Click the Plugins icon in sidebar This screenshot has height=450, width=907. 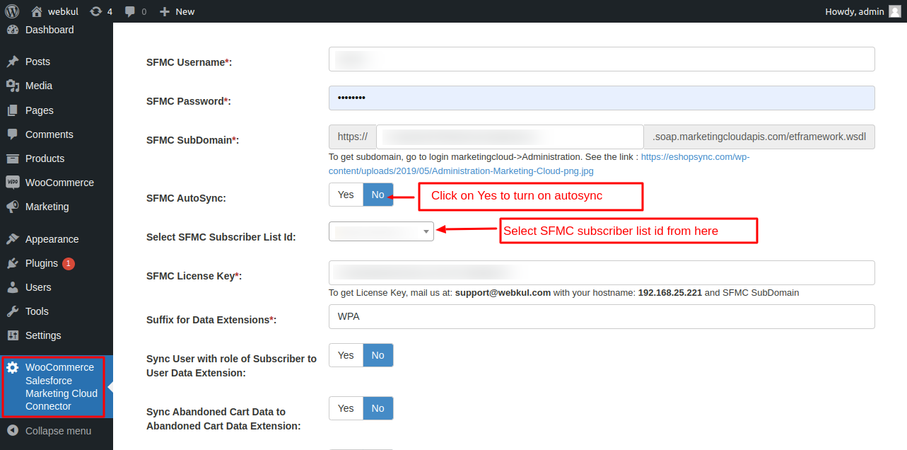click(13, 263)
